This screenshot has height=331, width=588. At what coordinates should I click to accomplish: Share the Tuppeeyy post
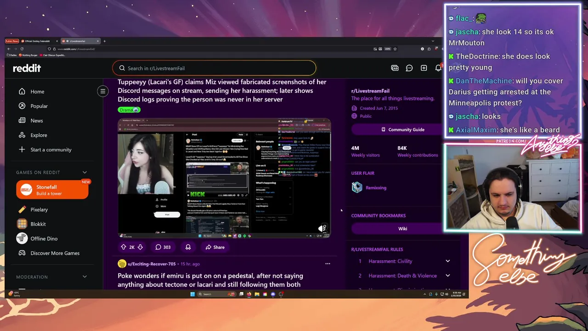coord(215,247)
